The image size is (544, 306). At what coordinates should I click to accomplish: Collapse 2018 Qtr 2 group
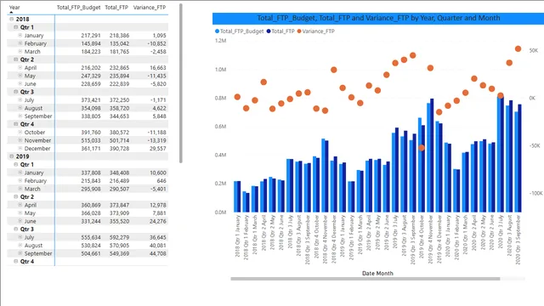15,59
